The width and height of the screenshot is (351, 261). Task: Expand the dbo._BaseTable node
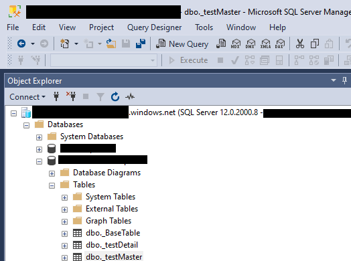(65, 234)
